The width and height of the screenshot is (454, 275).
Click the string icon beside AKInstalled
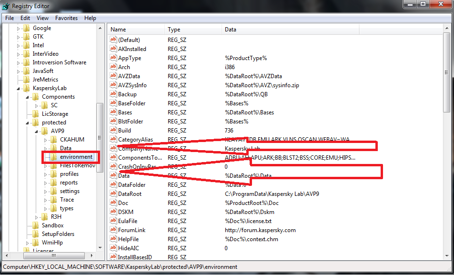tap(113, 49)
